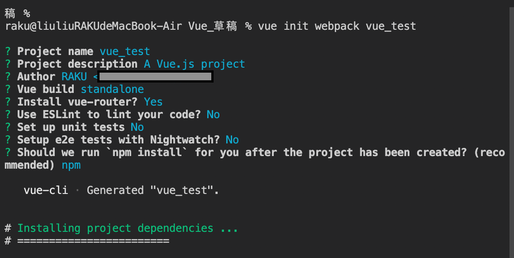Click the 'No' answer after ESLint question
Image resolution: width=514 pixels, height=258 pixels.
pyautogui.click(x=213, y=115)
